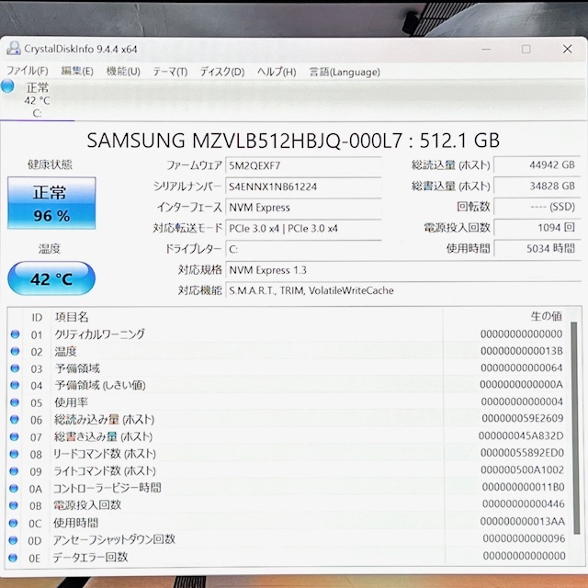588x588 pixels.
Task: Click the 生の値 column header
Action: pos(546,316)
